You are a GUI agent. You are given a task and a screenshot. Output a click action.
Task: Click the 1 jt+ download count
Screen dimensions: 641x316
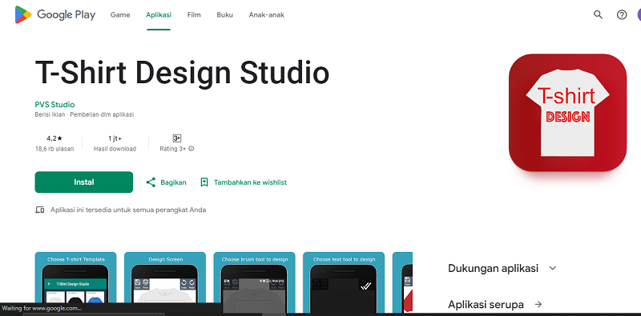click(x=115, y=138)
